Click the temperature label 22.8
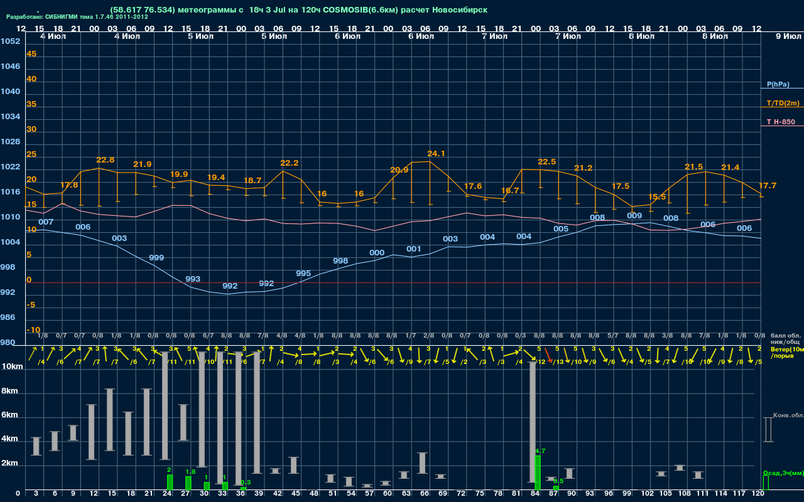 (x=106, y=160)
